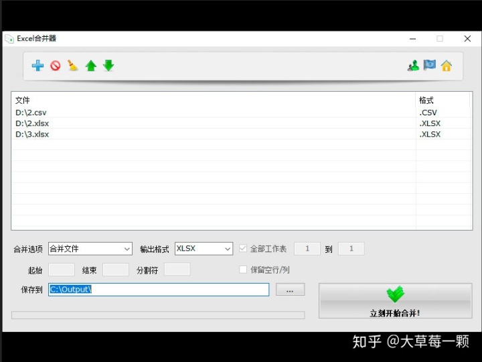Click the green user register icon
This screenshot has height=362, width=482.
point(413,65)
